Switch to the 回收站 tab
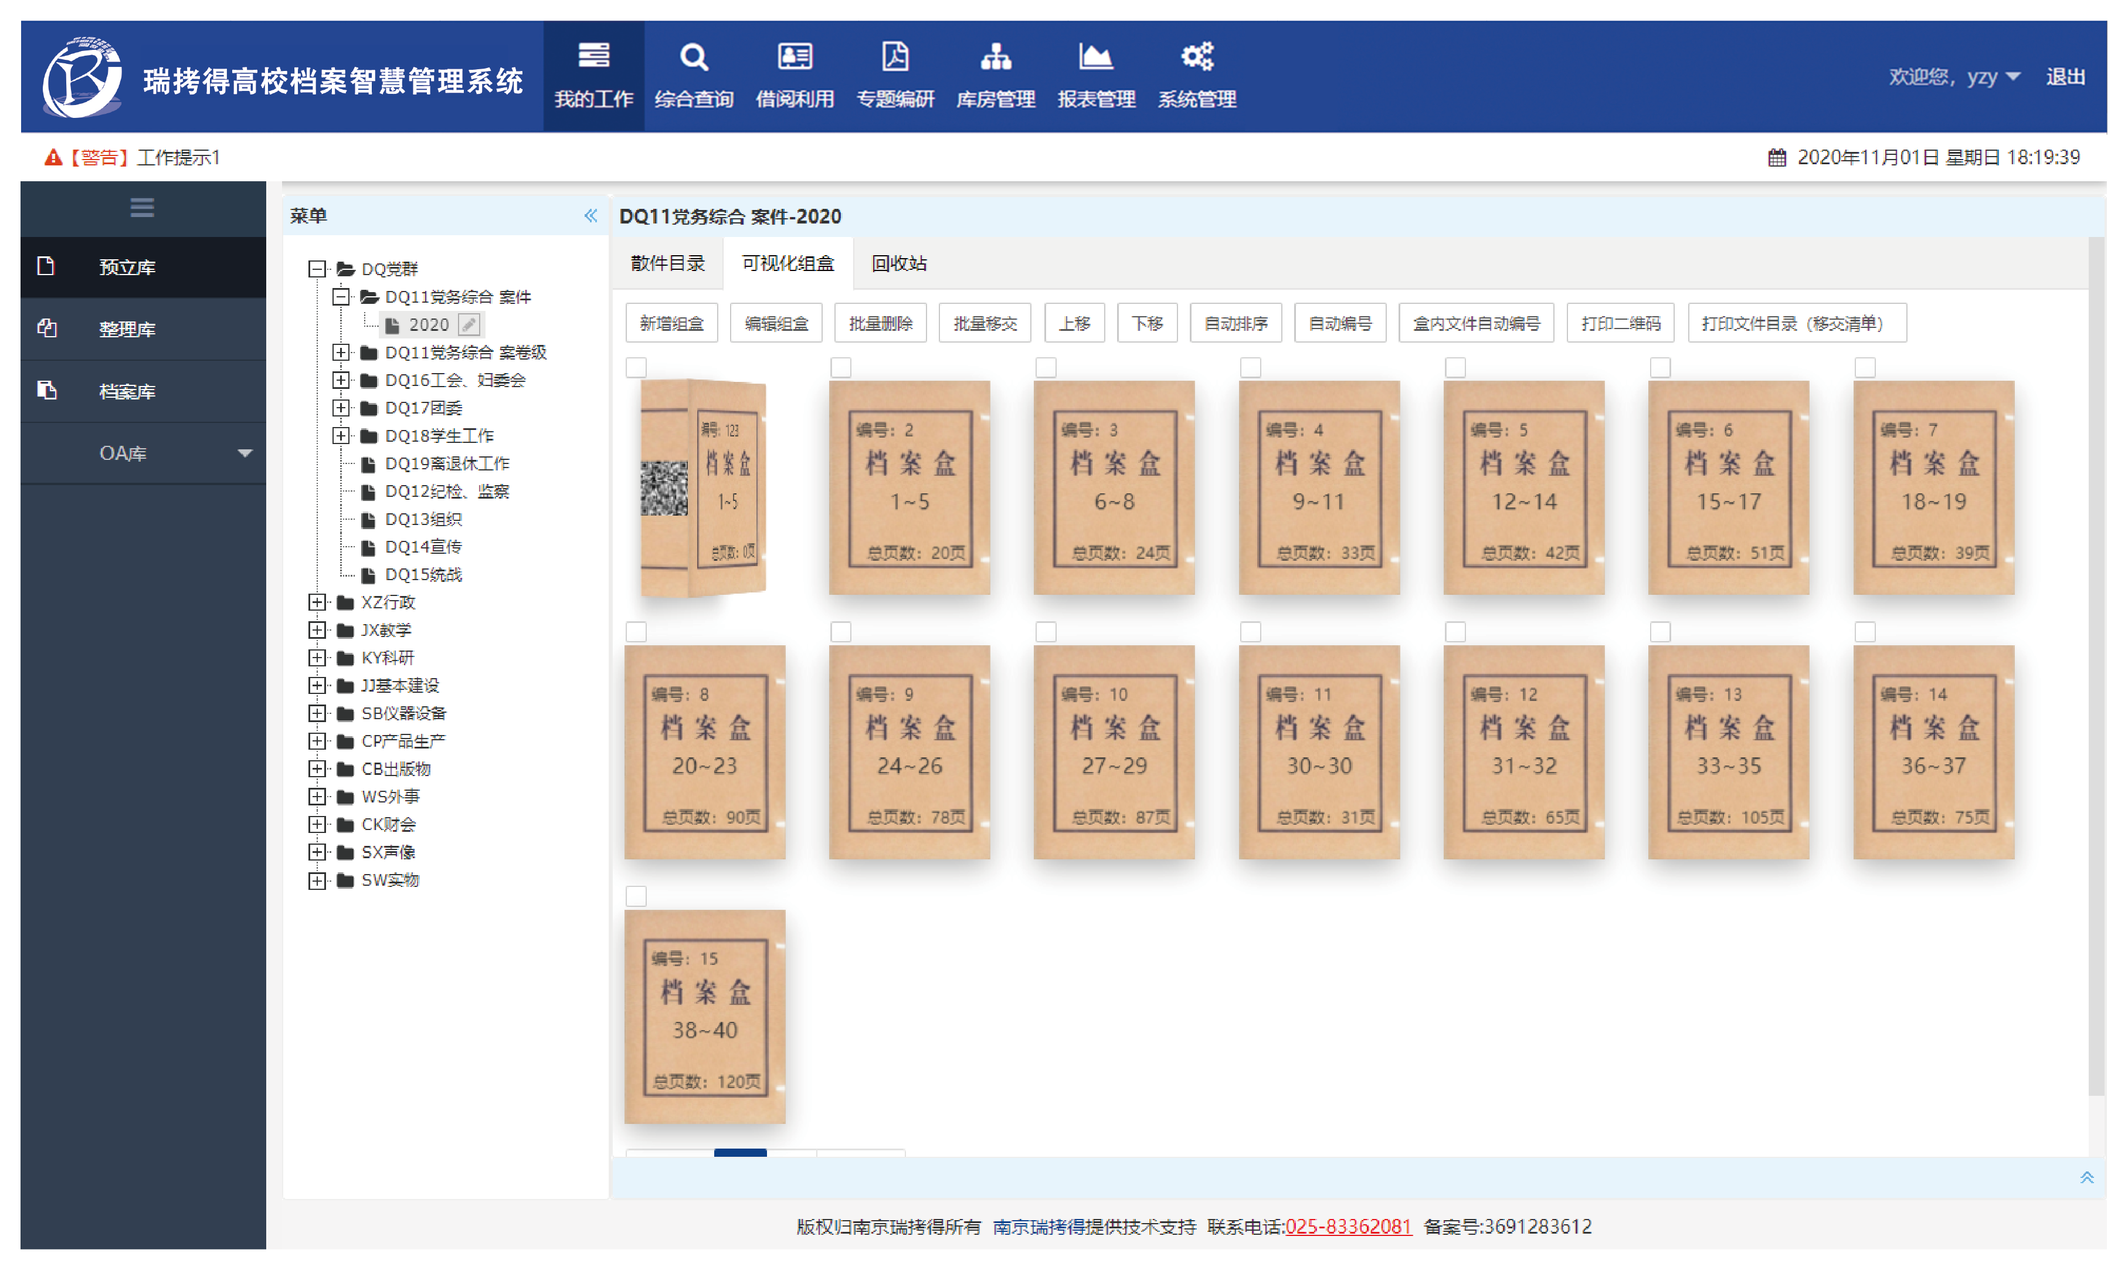Screen dimensions: 2128x1270 [898, 263]
